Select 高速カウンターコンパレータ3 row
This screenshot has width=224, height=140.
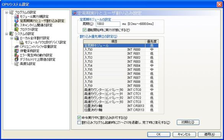121,102
